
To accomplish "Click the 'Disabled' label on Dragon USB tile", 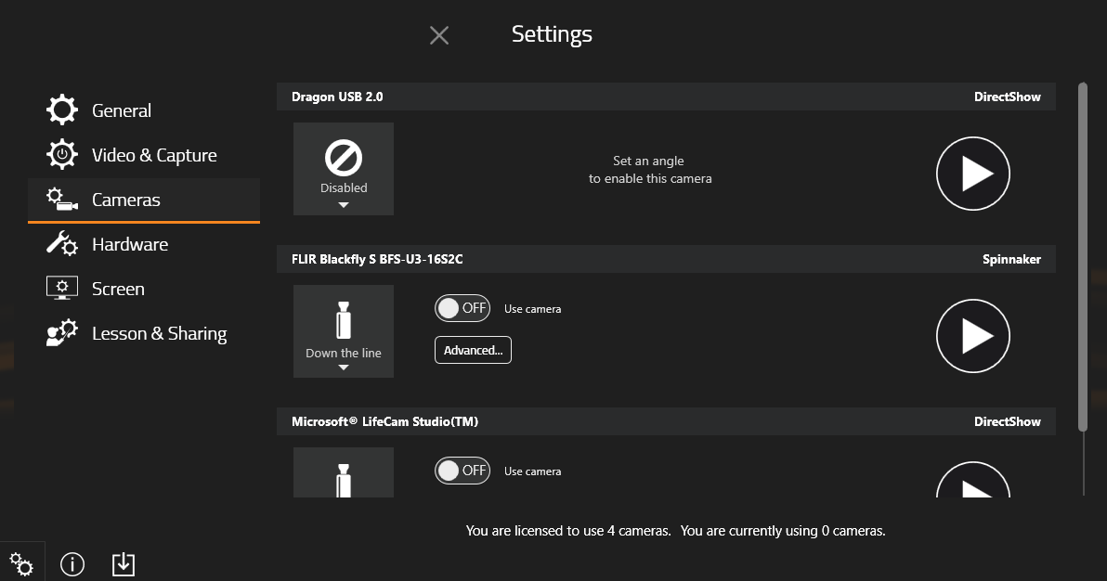I will click(x=343, y=187).
